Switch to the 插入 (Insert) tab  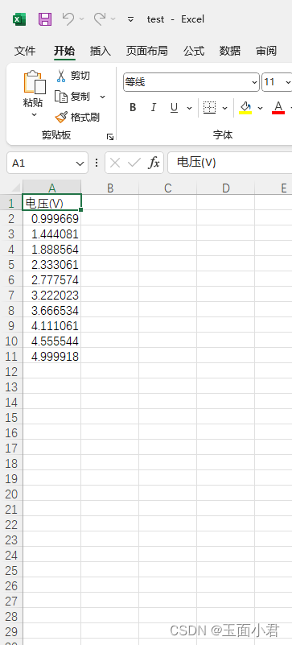click(101, 51)
